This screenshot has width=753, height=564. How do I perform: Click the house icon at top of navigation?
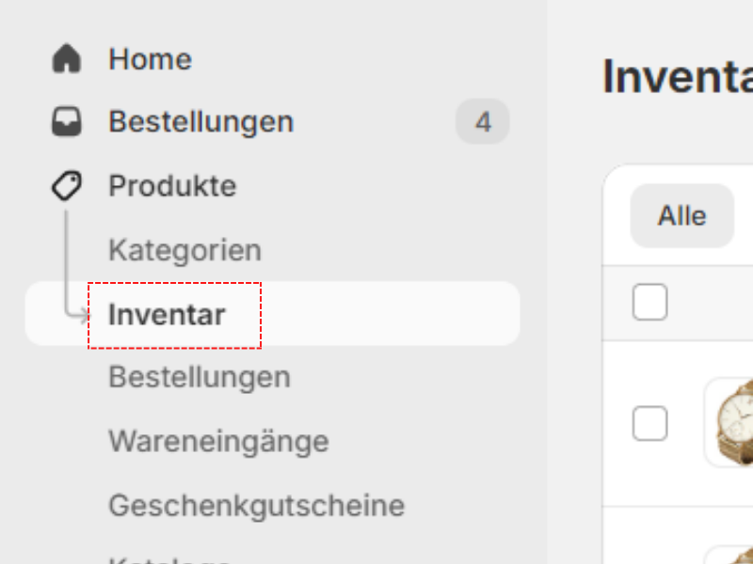tap(66, 58)
